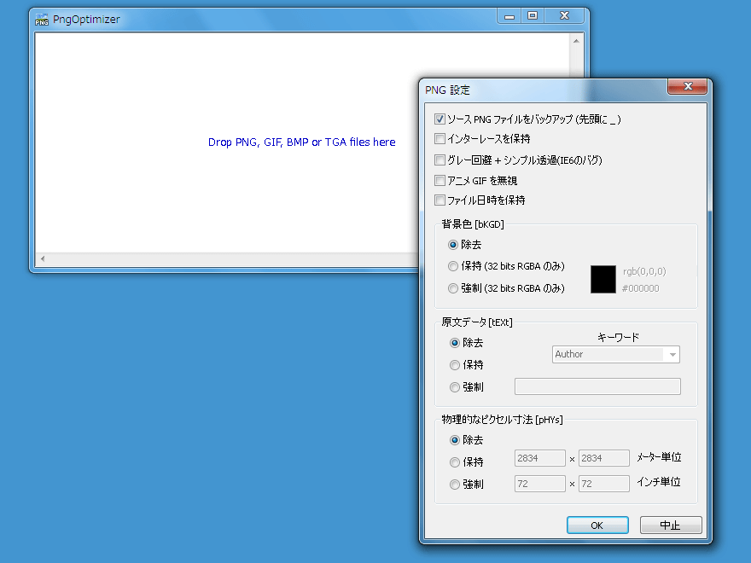
Task: Click the tEXt 強制 text input field
Action: [597, 387]
